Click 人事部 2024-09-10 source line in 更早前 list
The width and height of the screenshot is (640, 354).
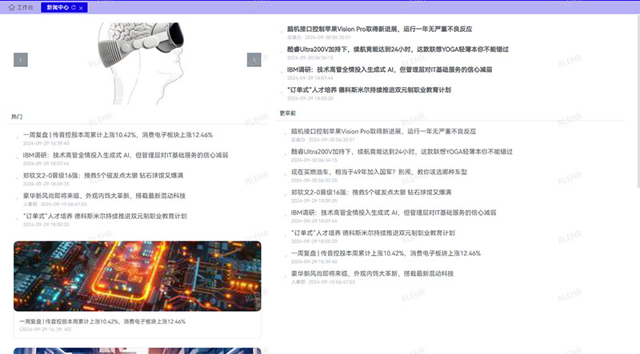[x=323, y=282]
